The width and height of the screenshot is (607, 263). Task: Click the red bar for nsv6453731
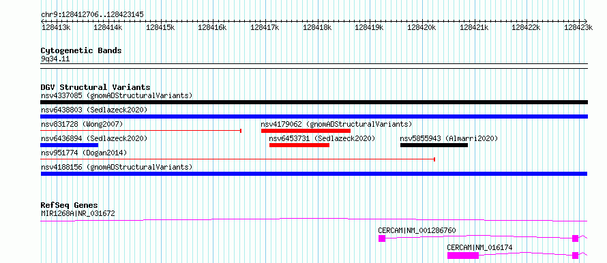click(x=299, y=145)
